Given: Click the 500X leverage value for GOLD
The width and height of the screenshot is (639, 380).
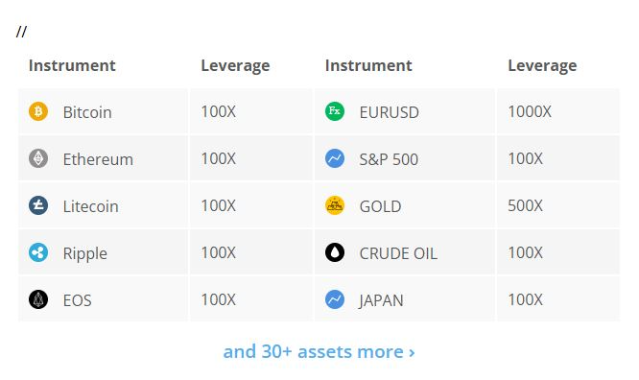Looking at the screenshot, I should pos(525,205).
